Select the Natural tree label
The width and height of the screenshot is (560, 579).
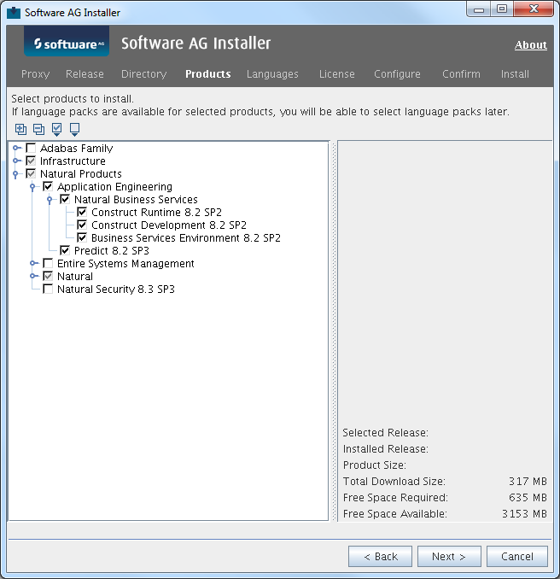point(75,276)
